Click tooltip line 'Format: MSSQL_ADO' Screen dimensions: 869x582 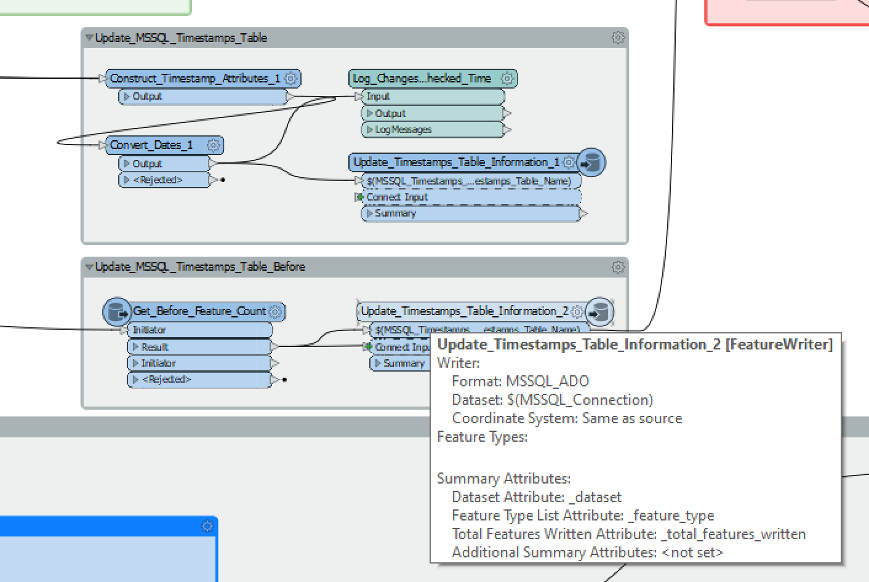521,381
